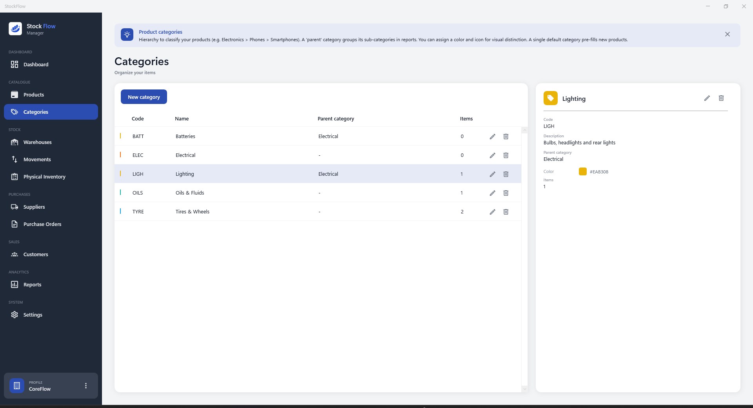Viewport: 753px width, 408px height.
Task: Delete the Batteries category row
Action: pos(506,137)
